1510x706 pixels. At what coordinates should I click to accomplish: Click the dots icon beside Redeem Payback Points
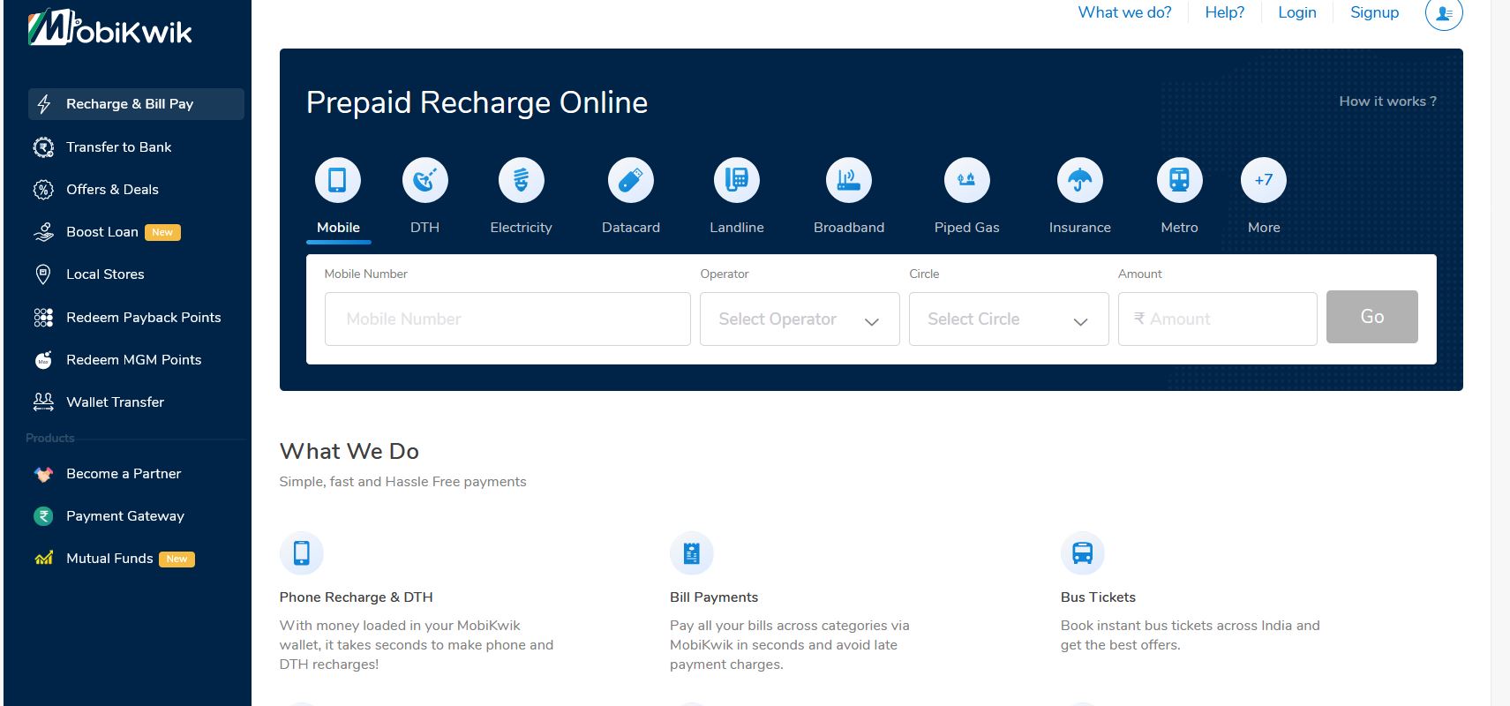[43, 318]
